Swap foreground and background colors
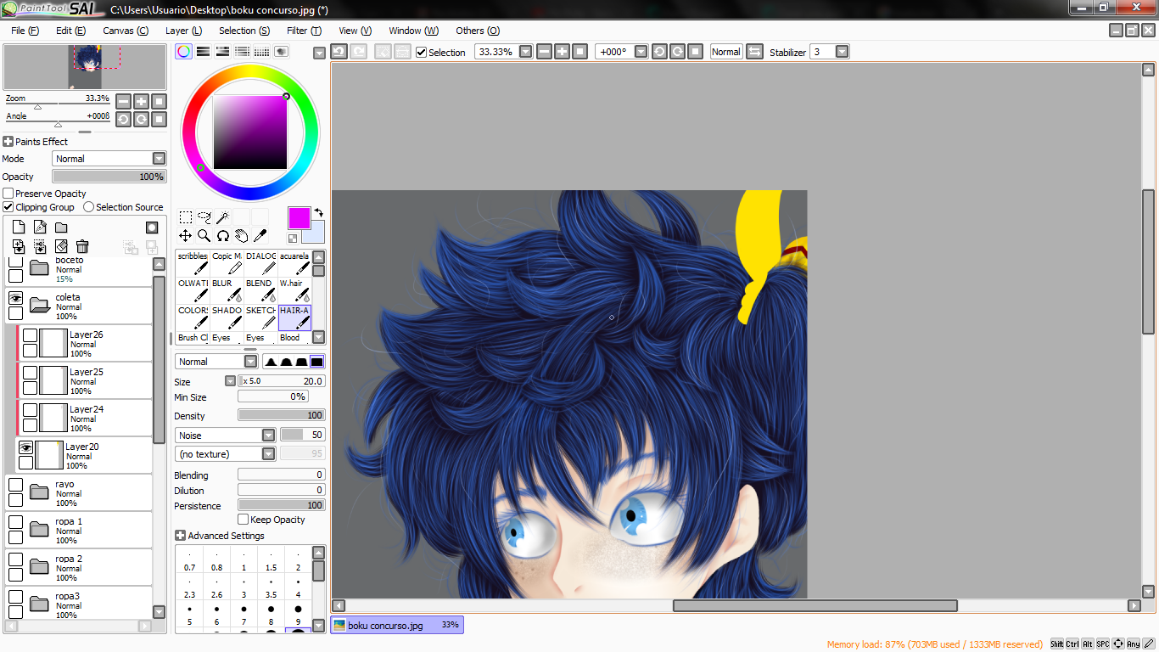Viewport: 1159px width, 652px height. tap(318, 212)
